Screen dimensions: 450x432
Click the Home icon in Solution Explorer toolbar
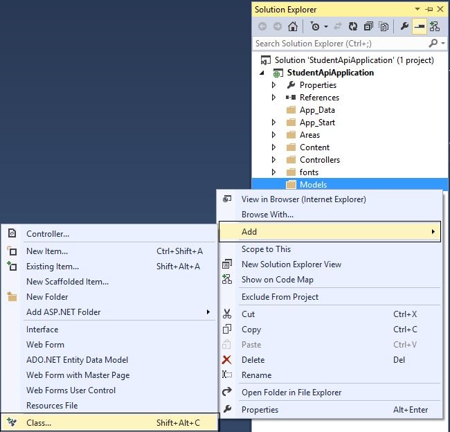coord(292,26)
